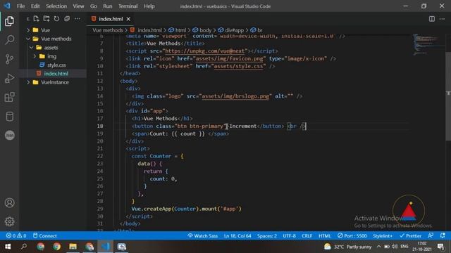The width and height of the screenshot is (451, 253).
Task: Open the Help menu
Action: [x=149, y=6]
